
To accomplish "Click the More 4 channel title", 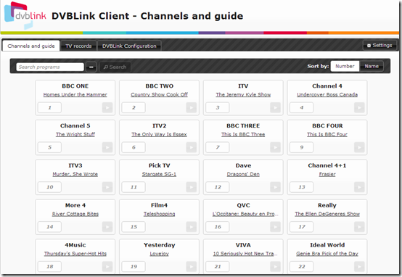I will [75, 205].
